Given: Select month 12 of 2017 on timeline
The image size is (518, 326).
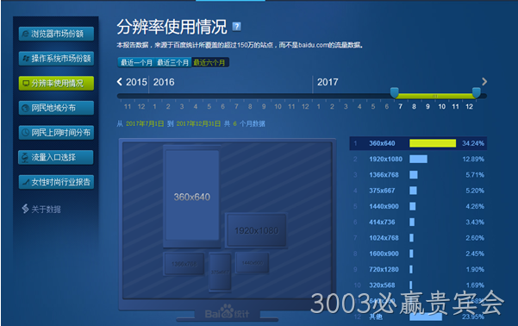Looking at the screenshot, I should (469, 106).
